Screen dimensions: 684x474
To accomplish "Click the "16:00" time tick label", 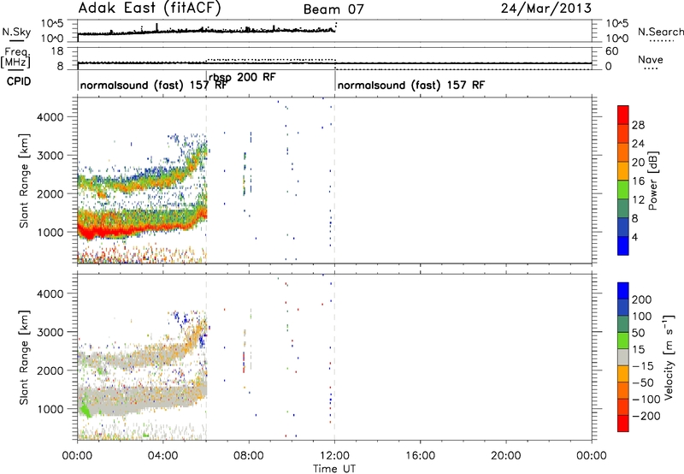I will click(x=420, y=456).
